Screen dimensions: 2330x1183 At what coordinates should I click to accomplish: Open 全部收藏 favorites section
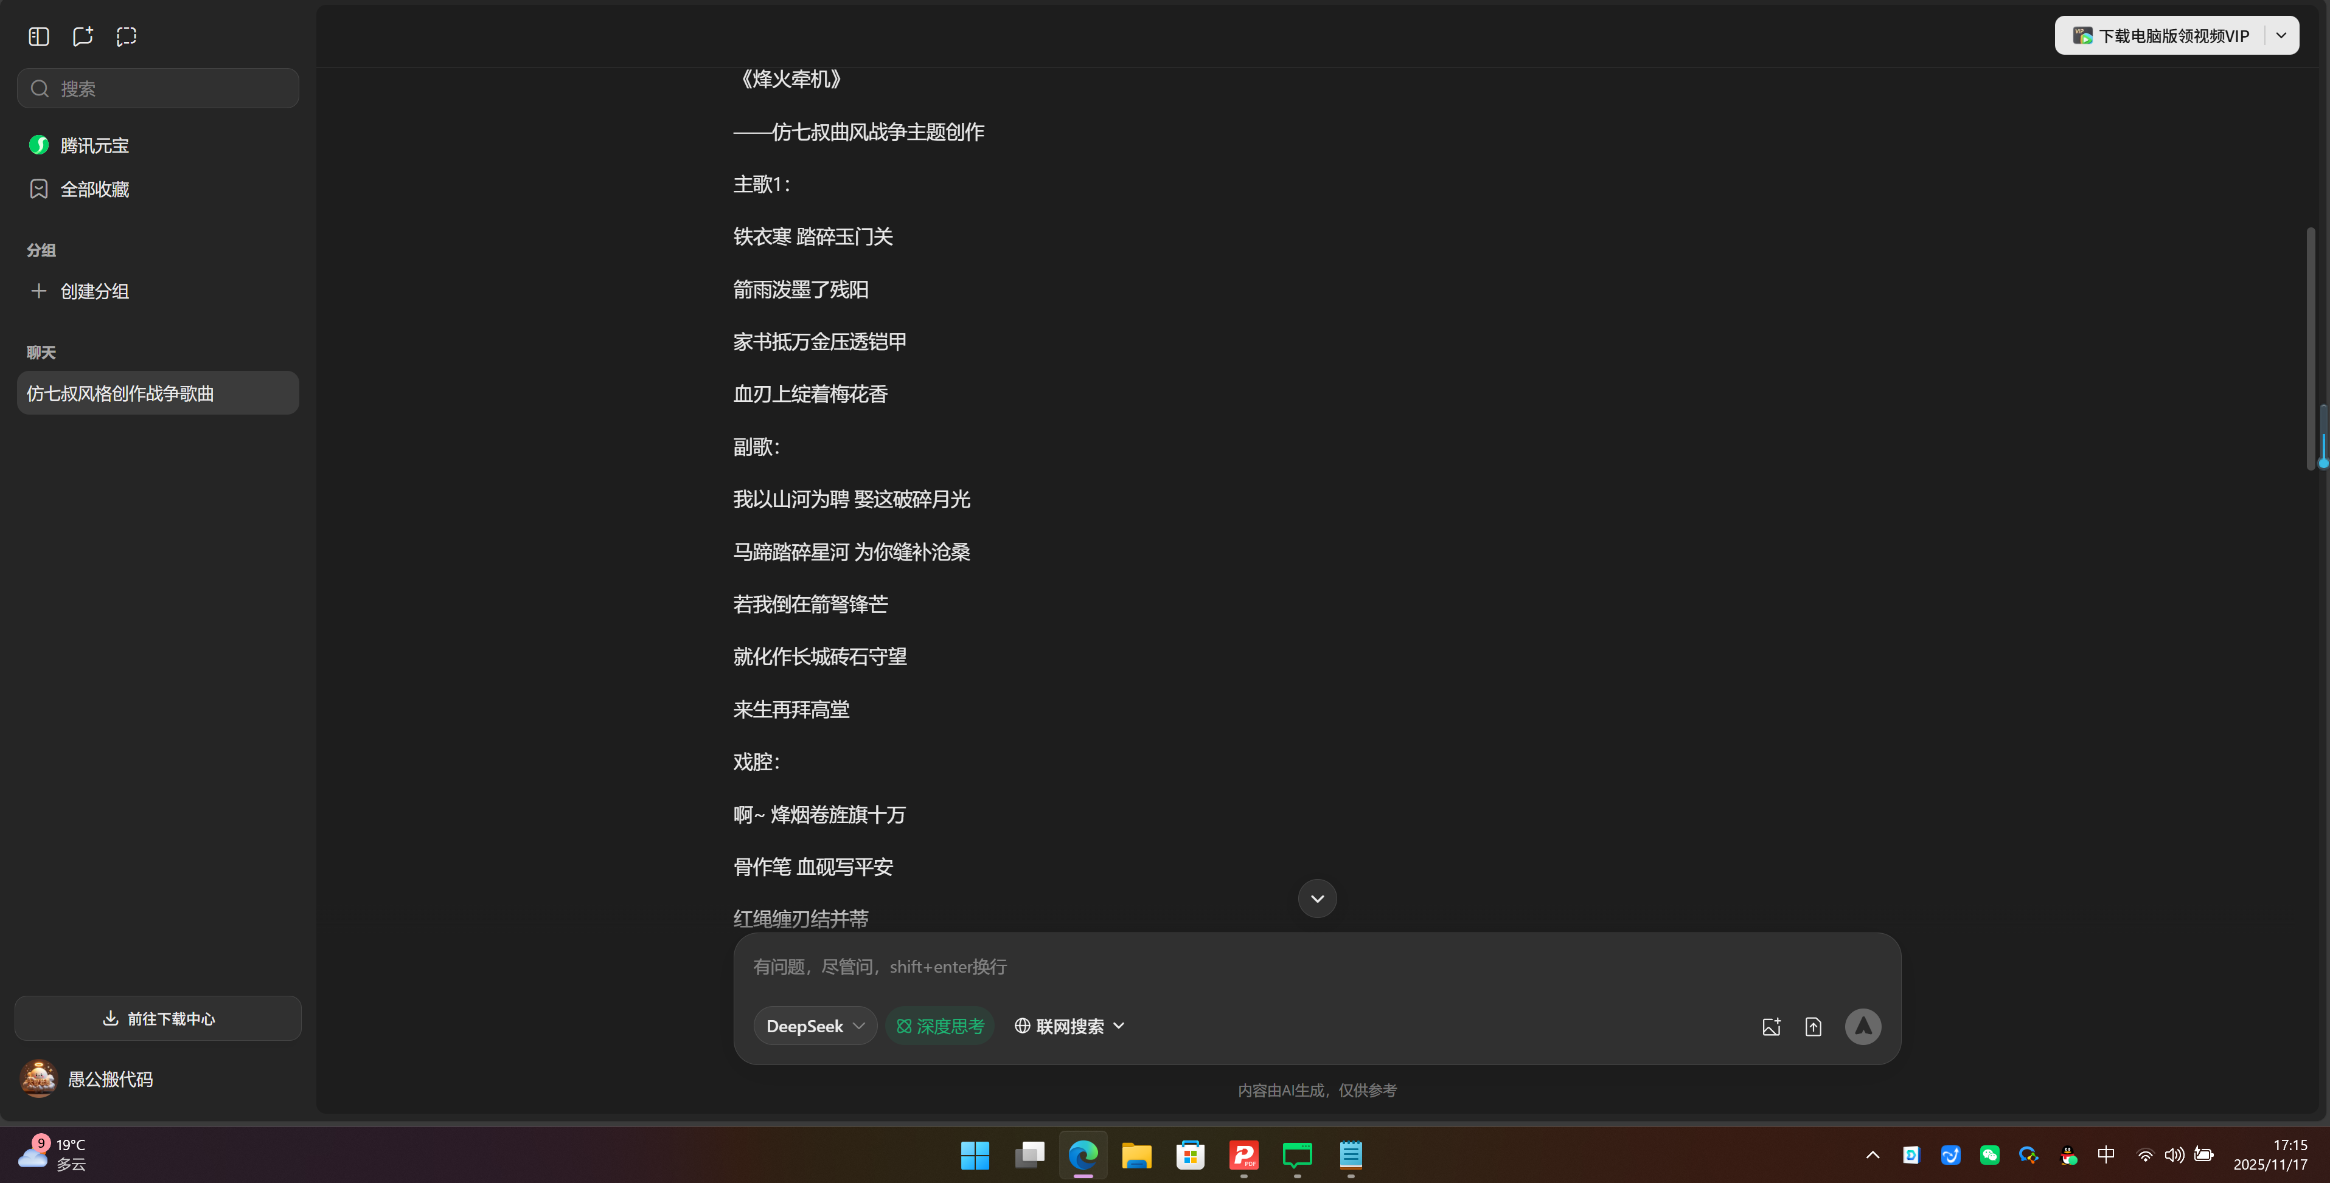(x=94, y=189)
